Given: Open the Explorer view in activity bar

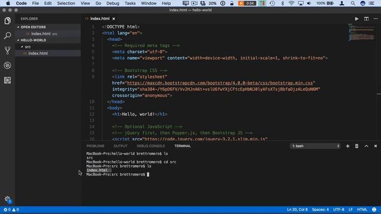Looking at the screenshot, I should tap(7, 21).
